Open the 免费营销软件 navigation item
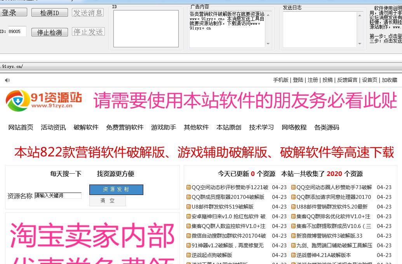Image resolution: width=402 pixels, height=264 pixels. click(125, 127)
